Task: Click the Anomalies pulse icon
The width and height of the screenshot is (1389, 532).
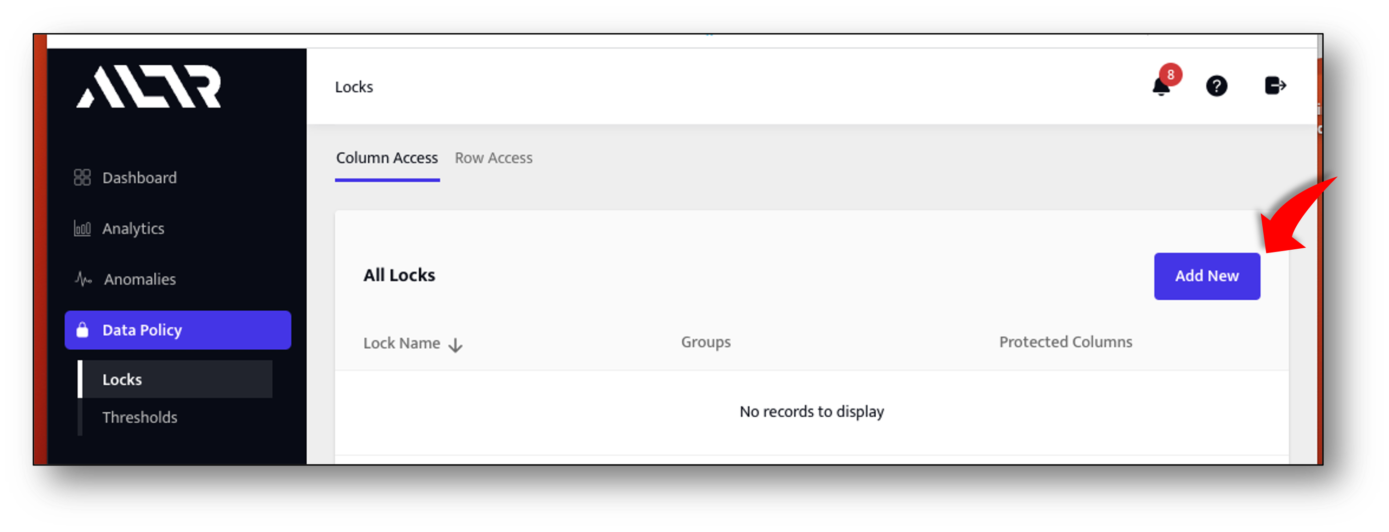Action: [x=83, y=279]
